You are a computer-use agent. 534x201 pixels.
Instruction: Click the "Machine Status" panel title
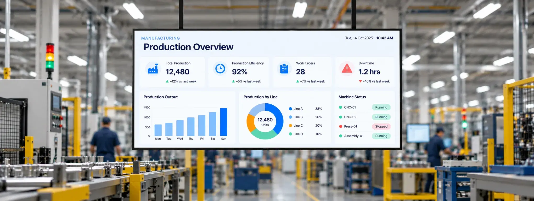click(352, 97)
